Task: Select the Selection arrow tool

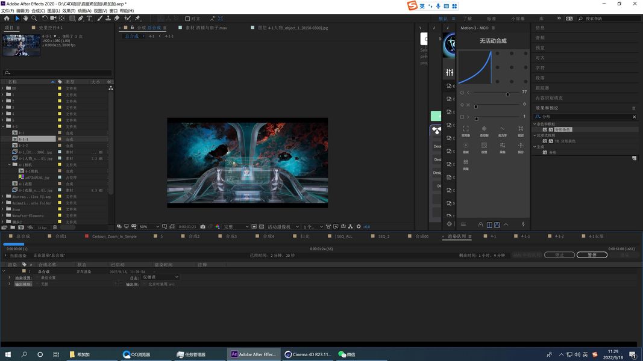Action: click(x=17, y=19)
